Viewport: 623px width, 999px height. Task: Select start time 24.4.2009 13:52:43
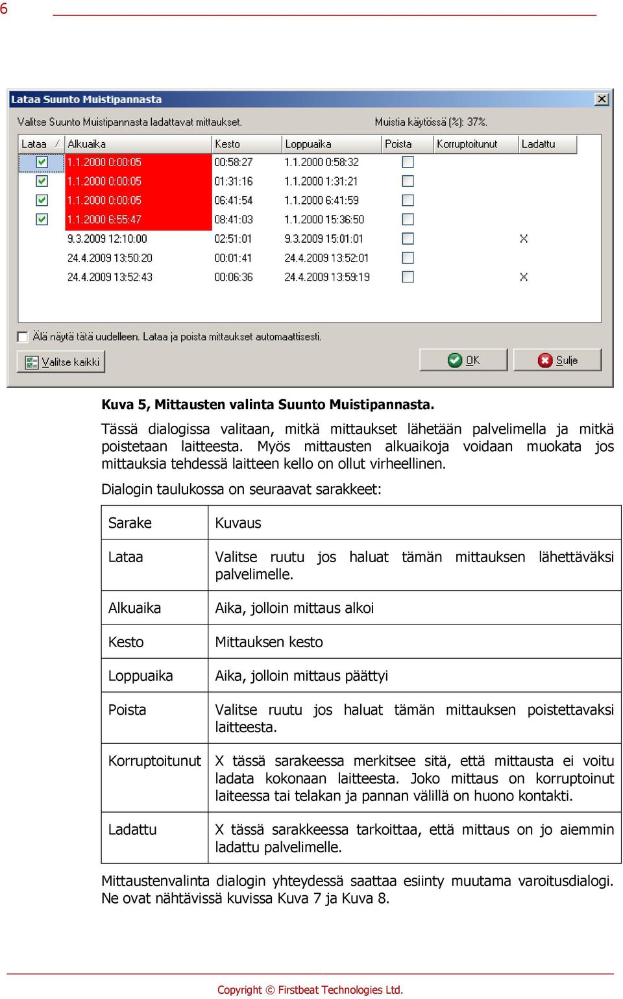tap(110, 277)
